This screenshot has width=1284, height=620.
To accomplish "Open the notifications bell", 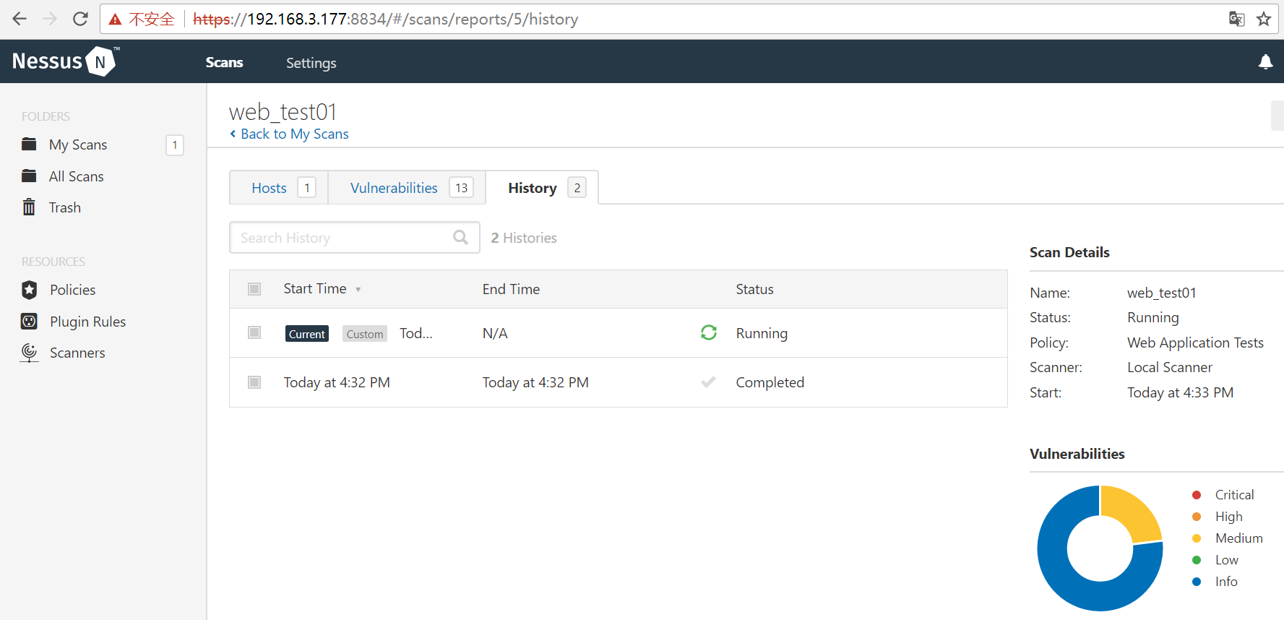I will 1265,62.
